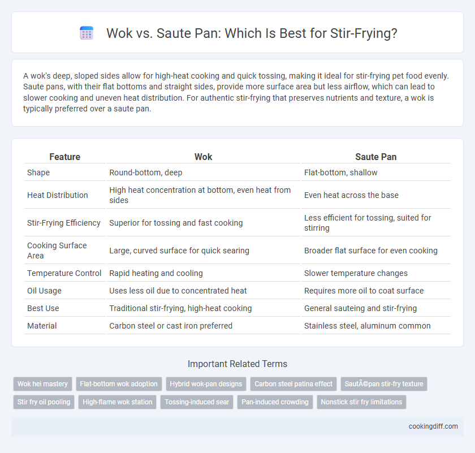Select the Important Related Terms heading
The width and height of the screenshot is (475, 453).
pos(237,364)
